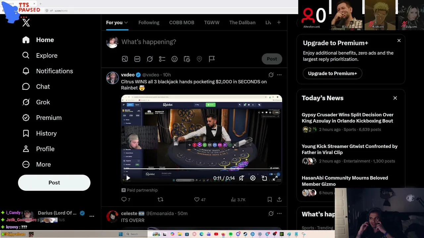The height and width of the screenshot is (238, 424).
Task: Open the Windows Start button
Action: pos(121,234)
